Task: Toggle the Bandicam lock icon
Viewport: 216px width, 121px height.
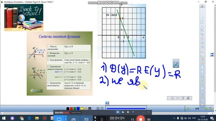Action: (118, 112)
